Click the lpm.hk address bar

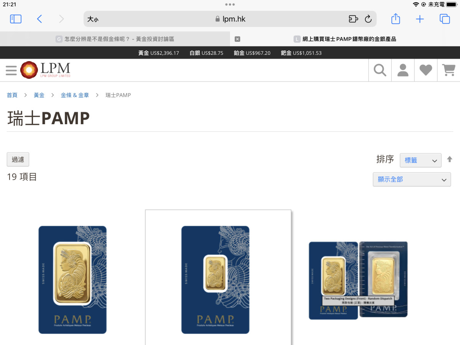230,19
